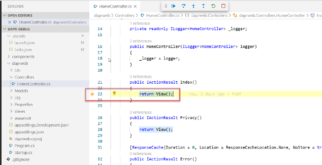Click daprweb in the breadcrumb path
The width and height of the screenshot is (322, 165).
102,15
